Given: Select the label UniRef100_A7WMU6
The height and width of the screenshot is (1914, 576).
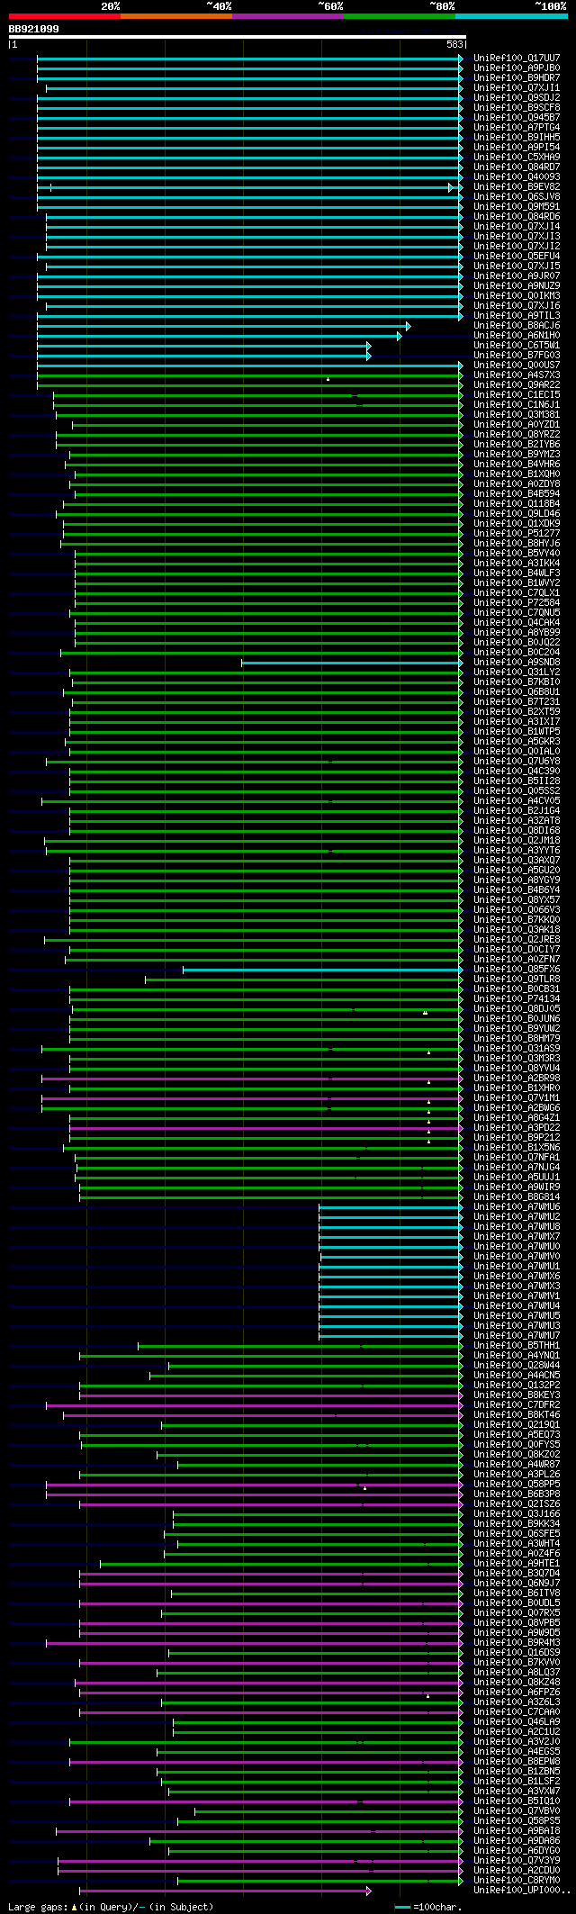Looking at the screenshot, I should (517, 1206).
